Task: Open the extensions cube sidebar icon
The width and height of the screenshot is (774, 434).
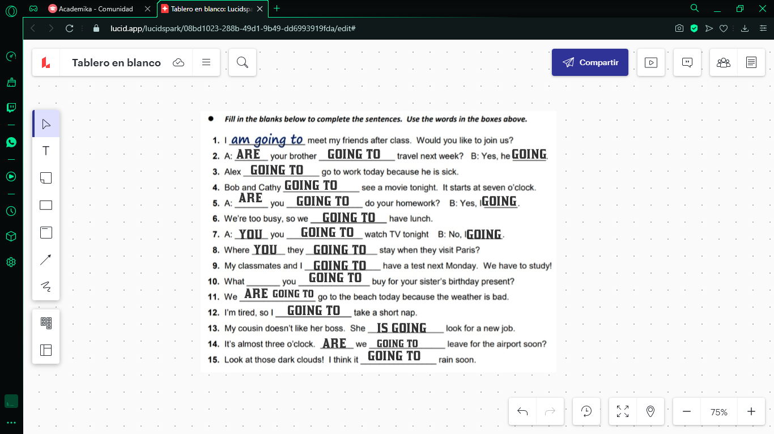Action: point(11,236)
